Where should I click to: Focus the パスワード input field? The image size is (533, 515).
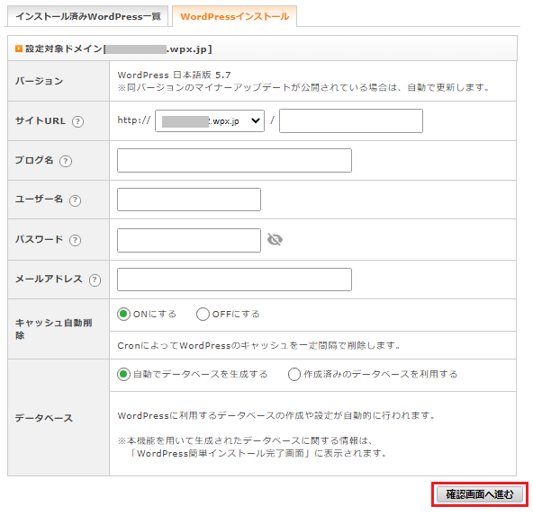click(x=189, y=240)
